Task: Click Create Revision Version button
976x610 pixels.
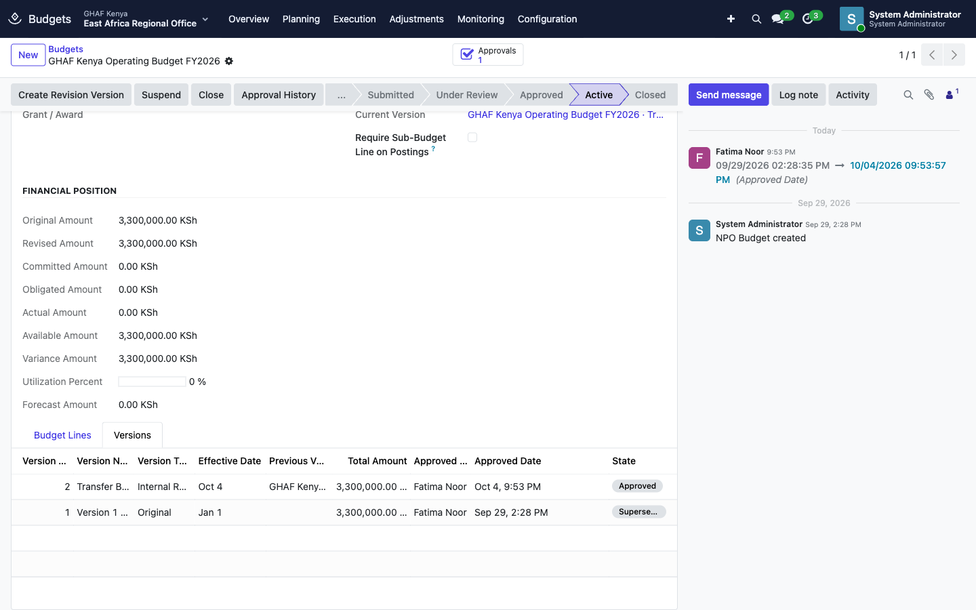Action: (x=71, y=95)
